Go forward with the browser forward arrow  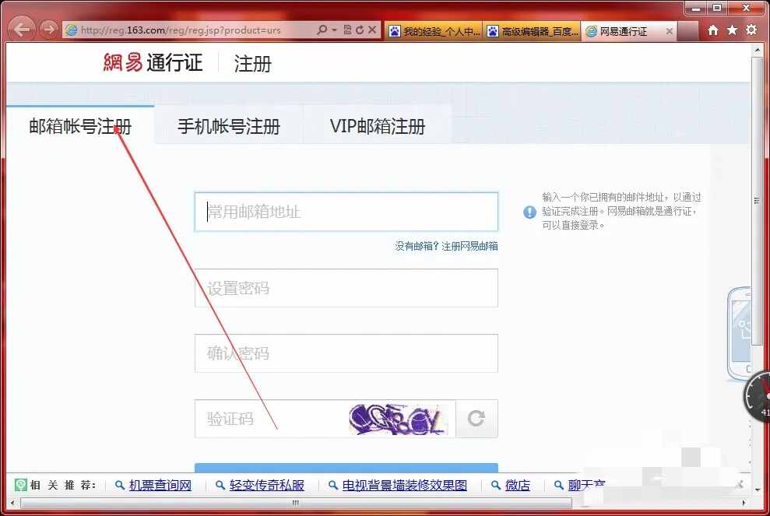(x=48, y=30)
